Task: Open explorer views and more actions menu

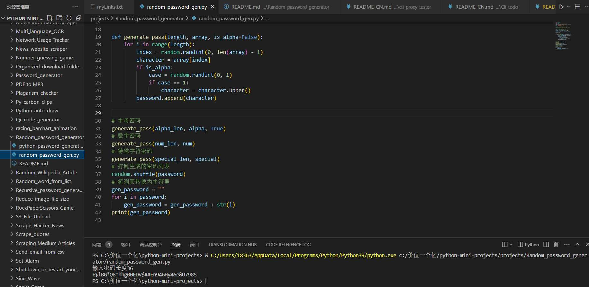Action: click(75, 7)
